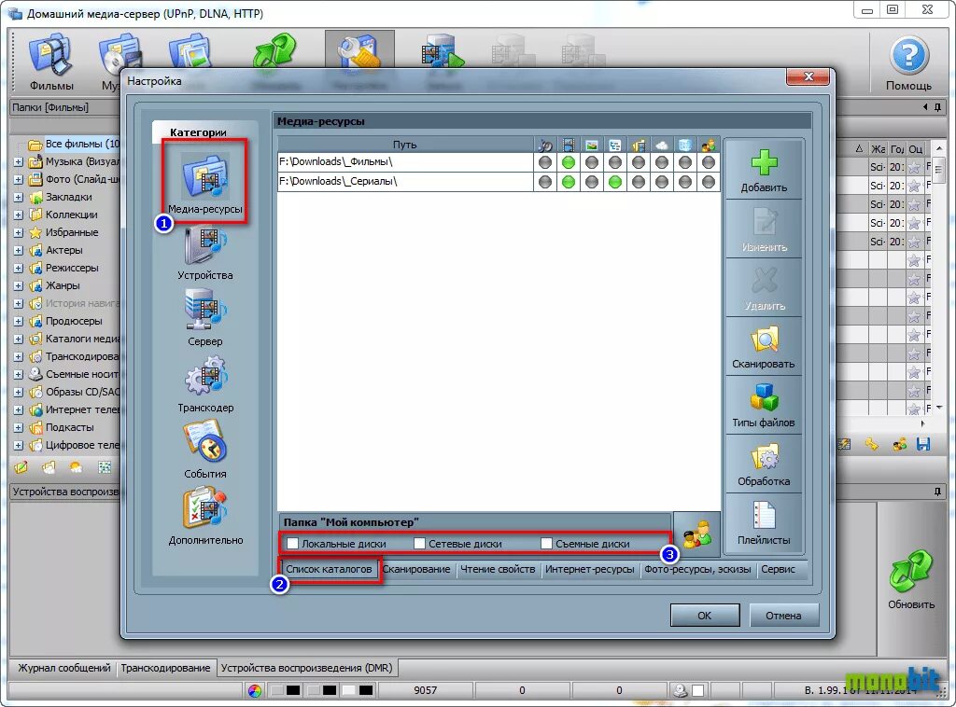
Task: Toggle last users indicator for _Фильмы row
Action: 708,162
